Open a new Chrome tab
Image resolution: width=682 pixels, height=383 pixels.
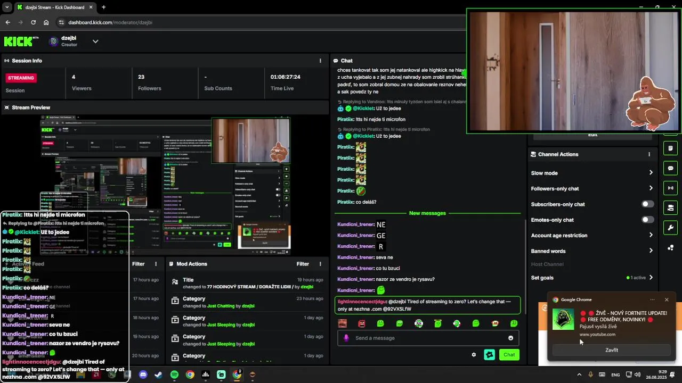point(103,7)
